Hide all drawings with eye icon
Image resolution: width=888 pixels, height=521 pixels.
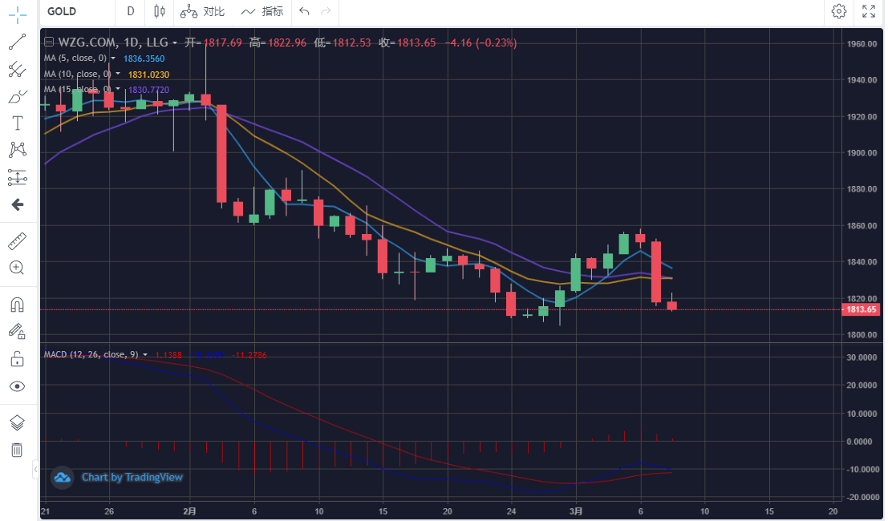[x=17, y=386]
